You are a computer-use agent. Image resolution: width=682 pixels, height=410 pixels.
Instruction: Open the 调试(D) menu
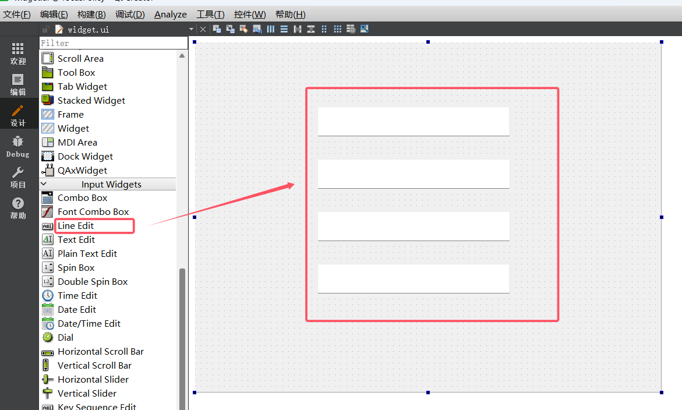(x=130, y=15)
